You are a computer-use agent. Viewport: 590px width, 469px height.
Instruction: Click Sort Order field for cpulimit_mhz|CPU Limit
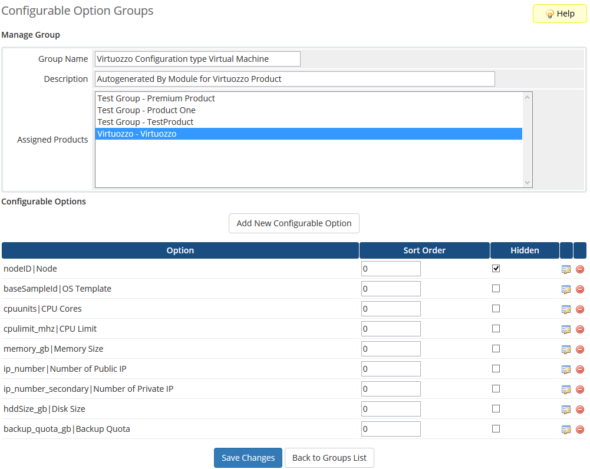coord(391,329)
